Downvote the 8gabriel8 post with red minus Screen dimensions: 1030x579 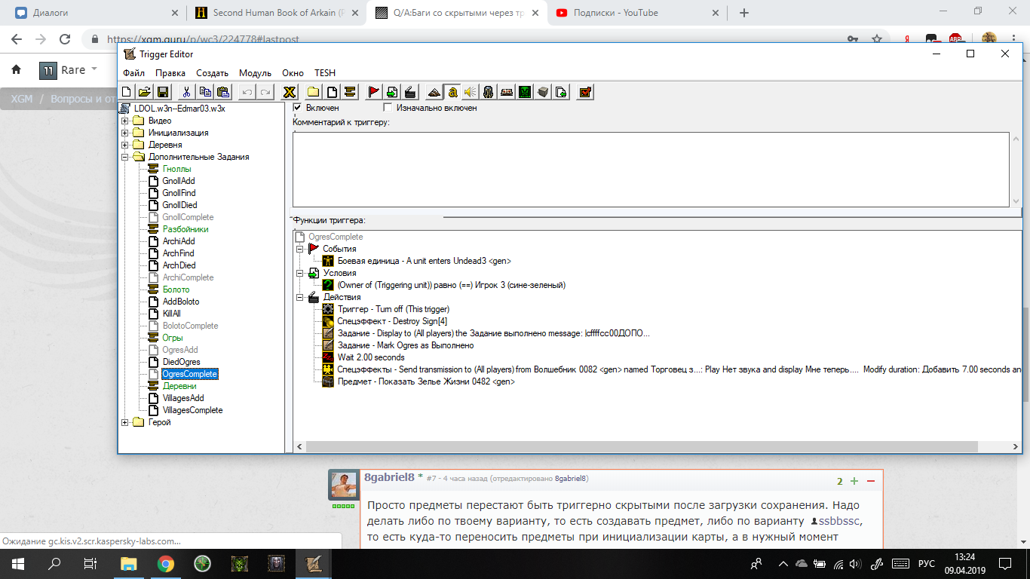tap(871, 481)
